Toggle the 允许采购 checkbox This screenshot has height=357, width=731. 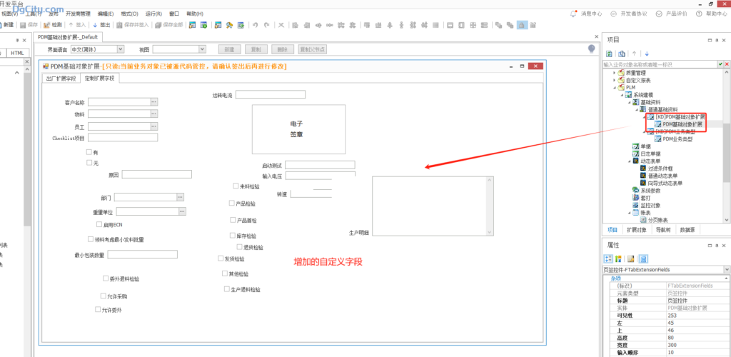click(x=103, y=296)
